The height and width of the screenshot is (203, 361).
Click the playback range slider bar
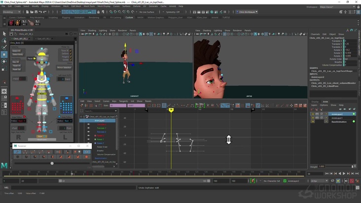[134, 181]
